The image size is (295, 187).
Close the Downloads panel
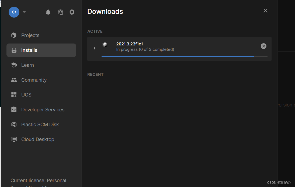click(x=265, y=11)
